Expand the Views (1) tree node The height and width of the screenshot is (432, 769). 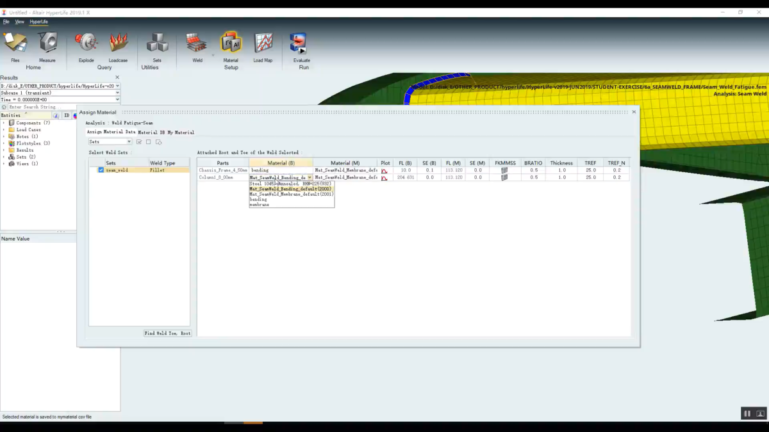4,164
